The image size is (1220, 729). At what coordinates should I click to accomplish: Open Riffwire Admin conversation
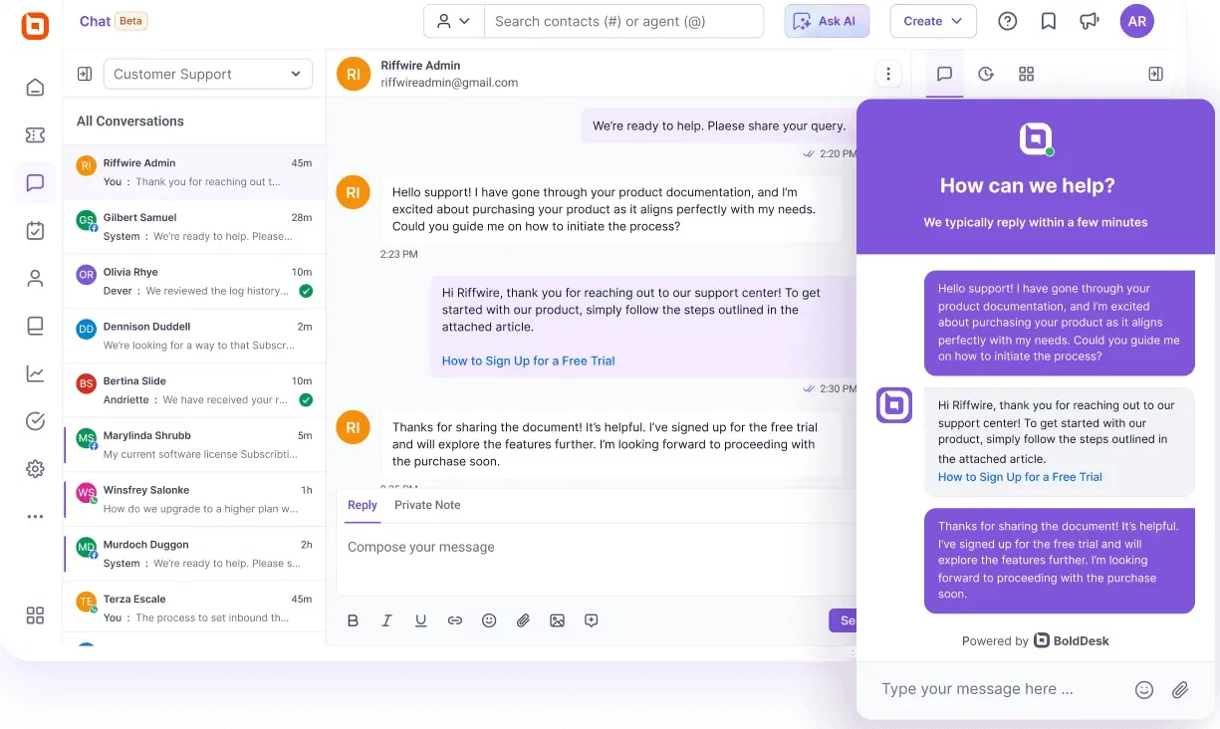(x=194, y=172)
